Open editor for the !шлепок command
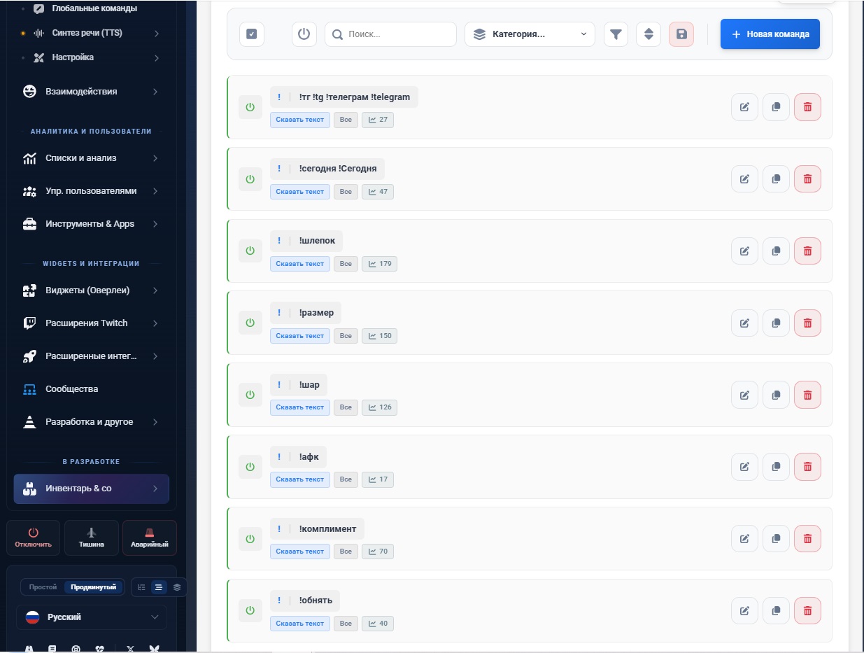864x653 pixels. (x=744, y=251)
